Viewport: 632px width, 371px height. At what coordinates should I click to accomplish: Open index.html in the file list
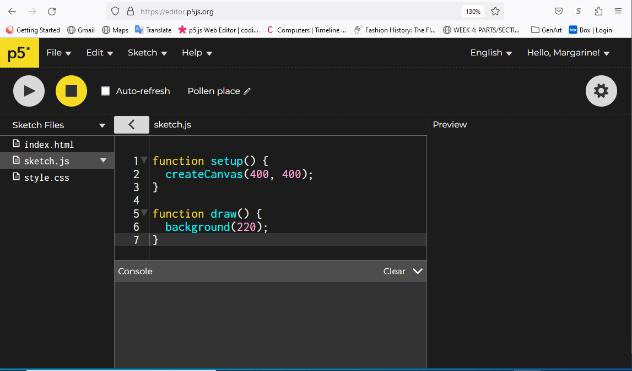coord(48,145)
